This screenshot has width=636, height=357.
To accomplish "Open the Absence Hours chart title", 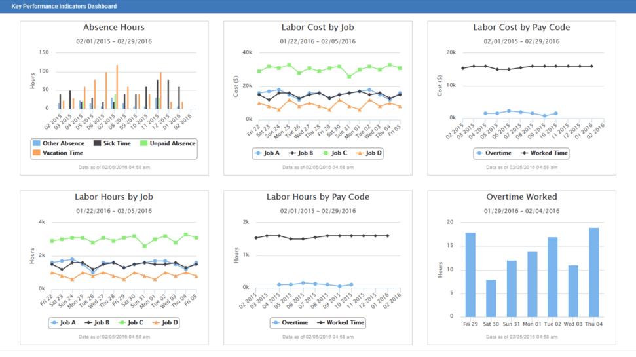I will pyautogui.click(x=114, y=28).
